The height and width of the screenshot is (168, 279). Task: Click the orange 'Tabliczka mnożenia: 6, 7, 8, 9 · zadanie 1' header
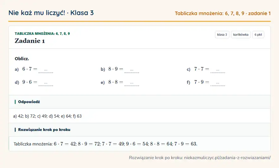pyautogui.click(x=223, y=13)
